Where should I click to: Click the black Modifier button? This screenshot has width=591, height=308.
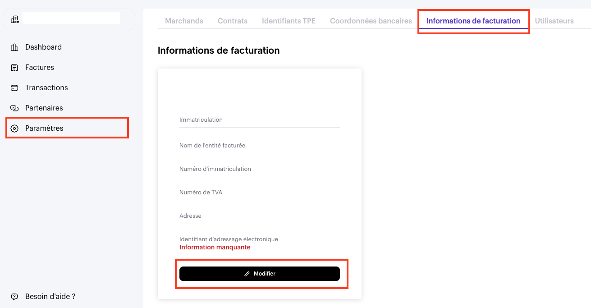(x=260, y=274)
